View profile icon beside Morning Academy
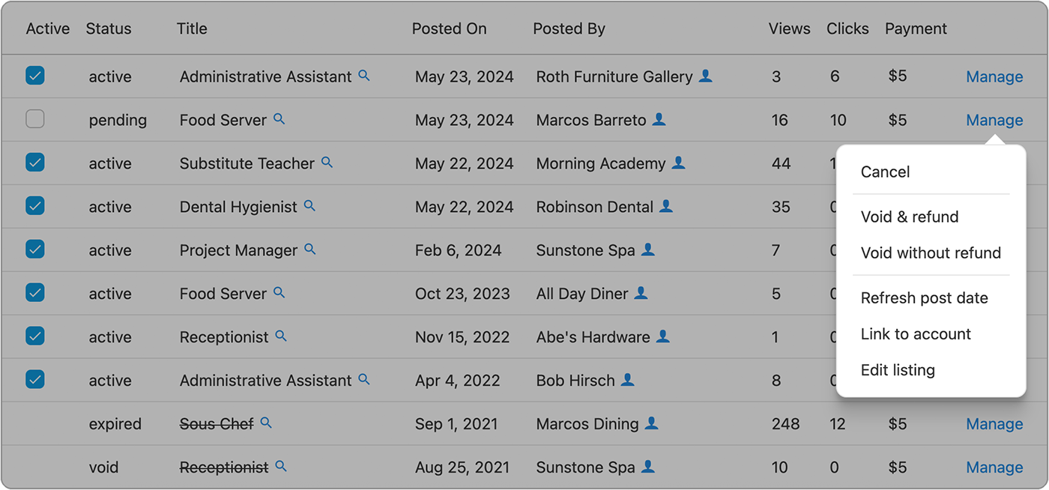 (678, 163)
